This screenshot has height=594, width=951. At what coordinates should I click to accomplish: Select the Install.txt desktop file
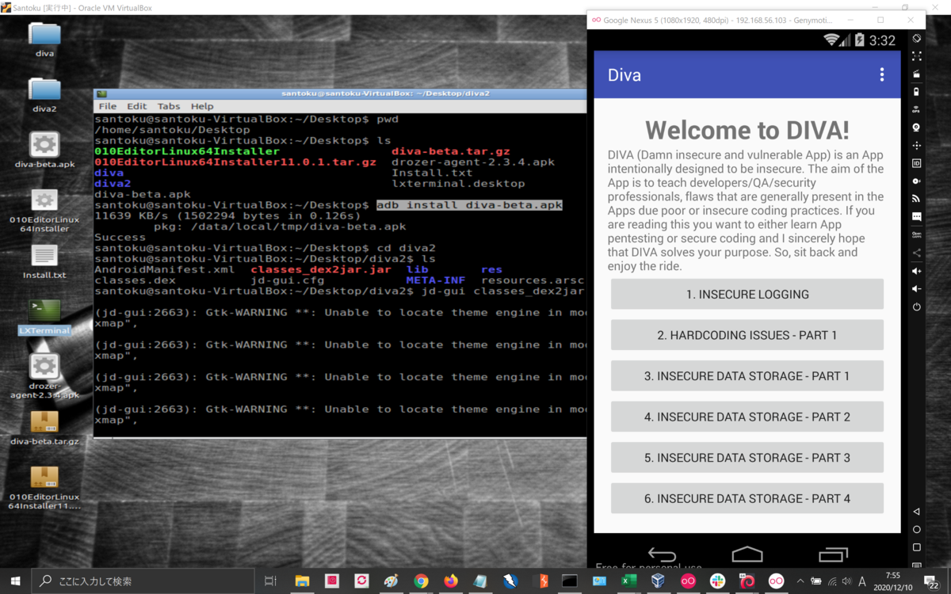pyautogui.click(x=44, y=261)
